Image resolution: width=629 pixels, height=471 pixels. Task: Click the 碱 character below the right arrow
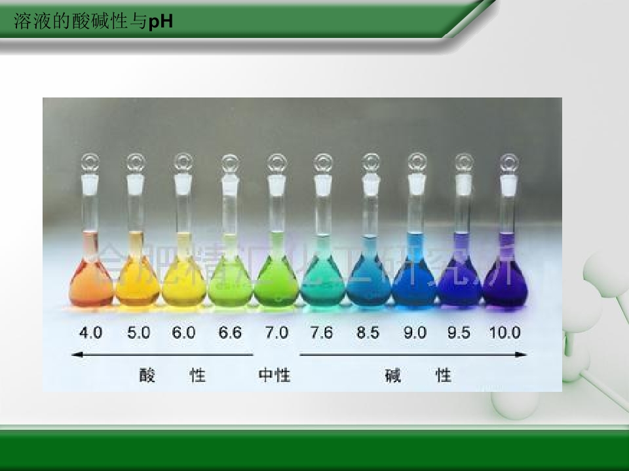tap(393, 375)
